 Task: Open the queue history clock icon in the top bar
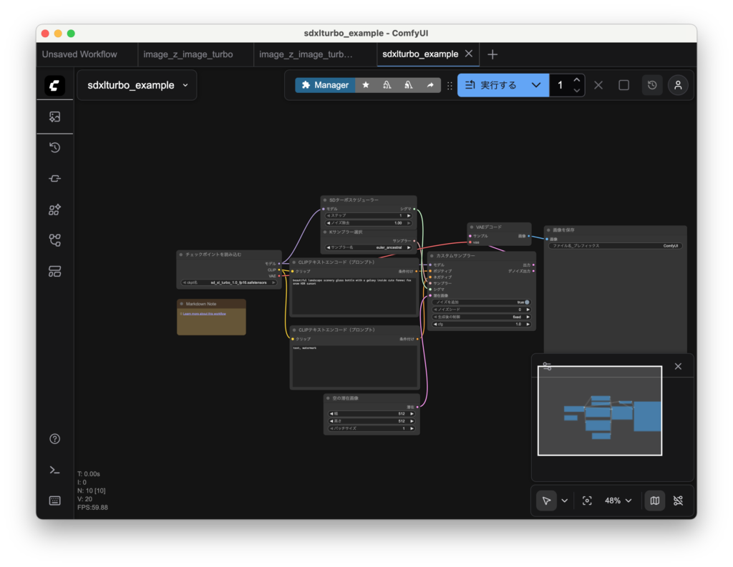pyautogui.click(x=652, y=85)
